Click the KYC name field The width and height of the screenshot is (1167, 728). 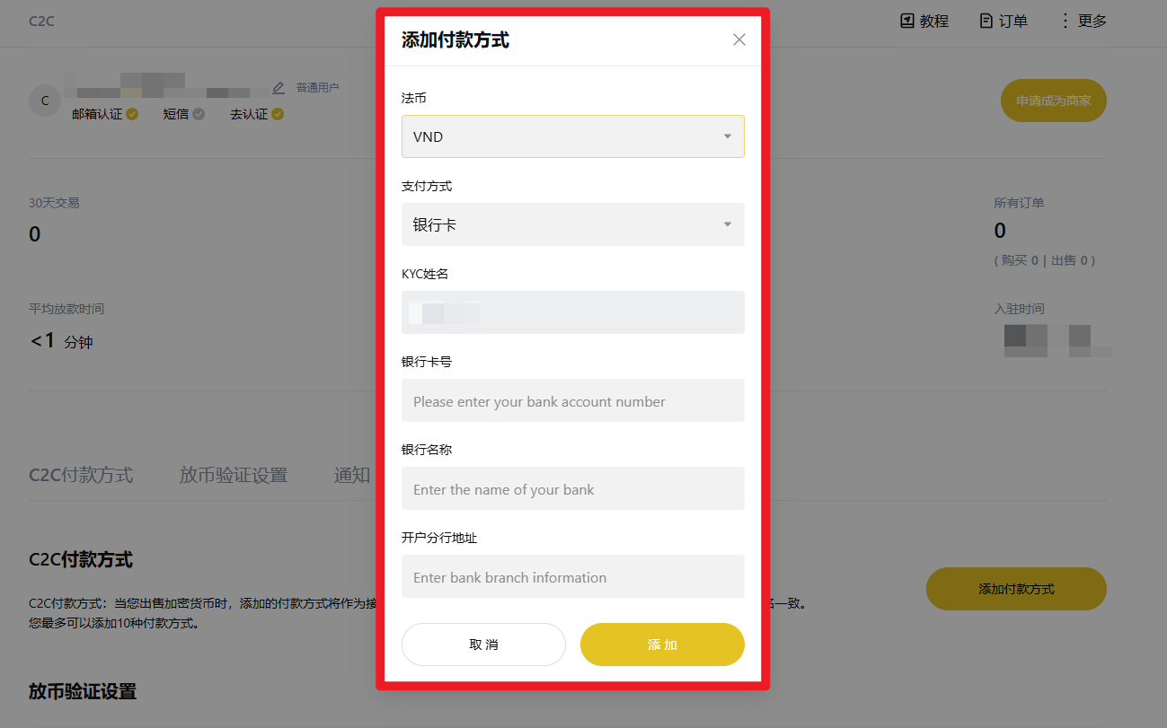click(x=573, y=312)
